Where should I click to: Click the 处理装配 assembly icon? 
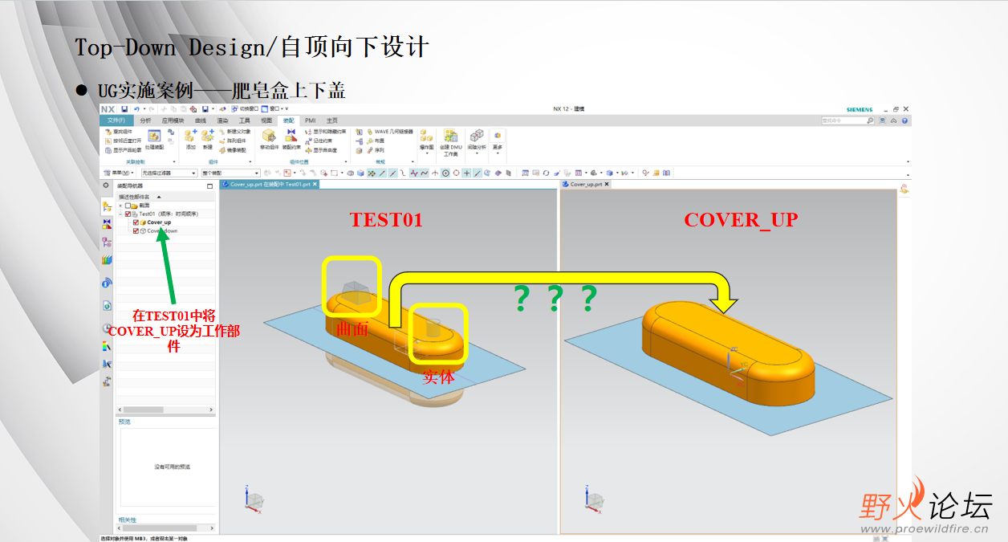click(x=154, y=140)
